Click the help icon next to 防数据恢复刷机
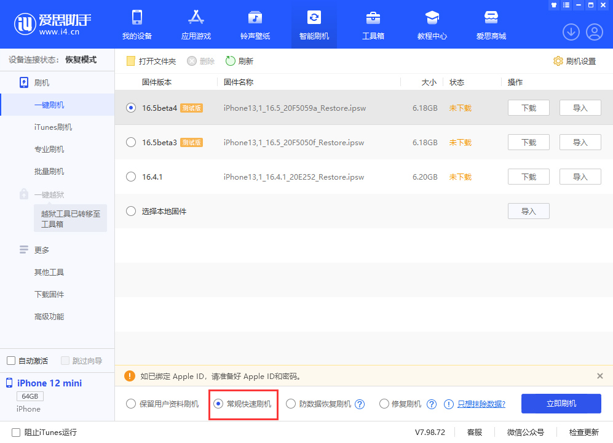Image resolution: width=613 pixels, height=443 pixels. [360, 404]
